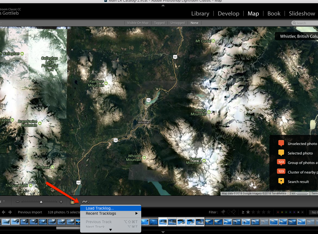The height and width of the screenshot is (234, 318).
Task: Collapse the bottom filmstrip panel
Action: [163, 232]
